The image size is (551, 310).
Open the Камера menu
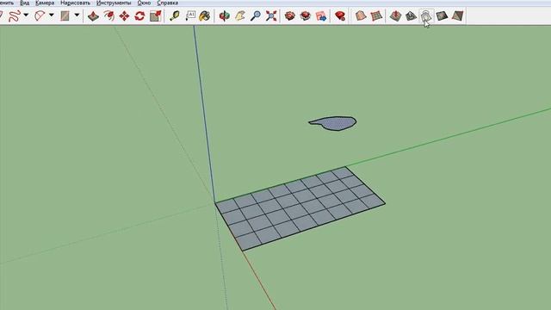pyautogui.click(x=45, y=3)
